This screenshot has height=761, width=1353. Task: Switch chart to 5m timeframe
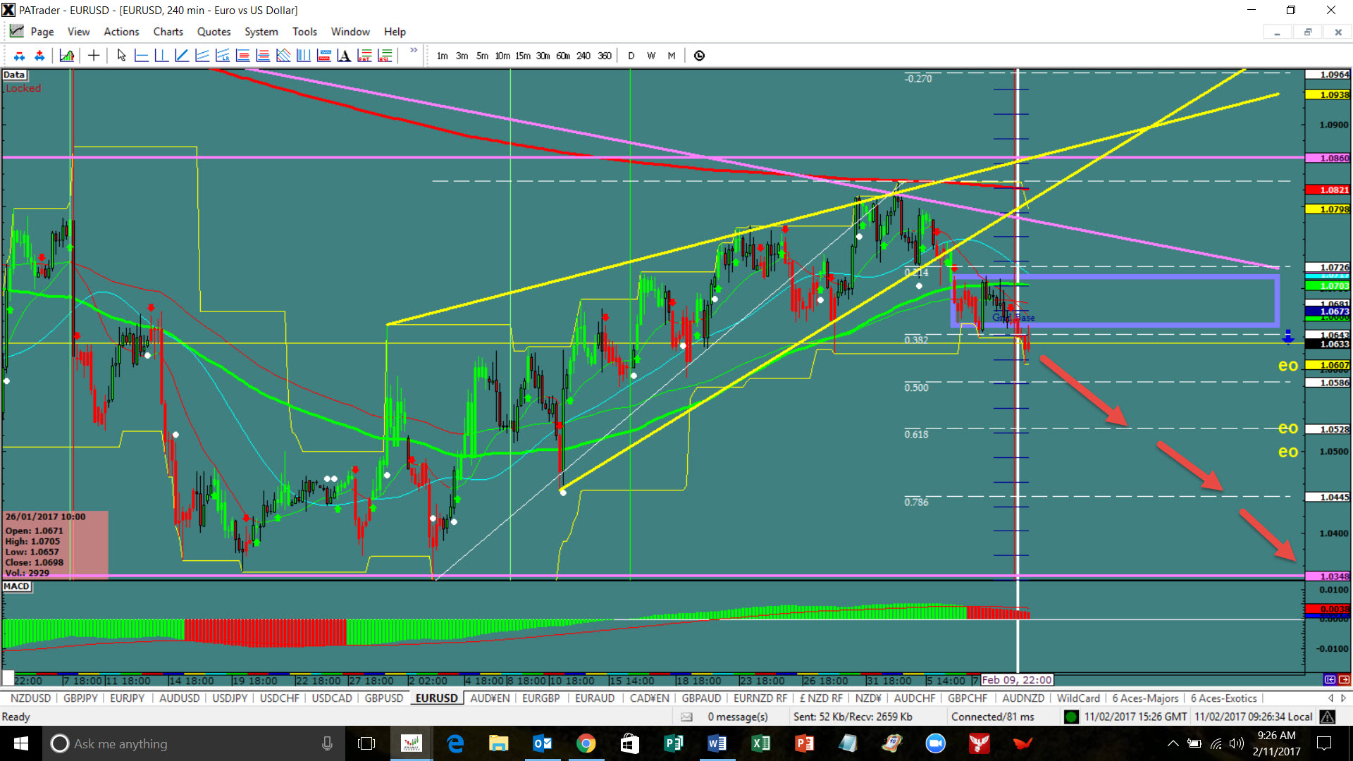(482, 56)
